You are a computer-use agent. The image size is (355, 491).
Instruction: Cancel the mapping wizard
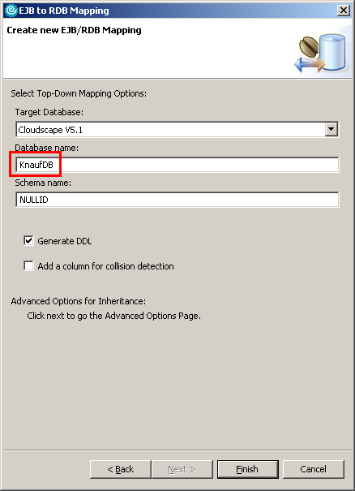pos(314,469)
